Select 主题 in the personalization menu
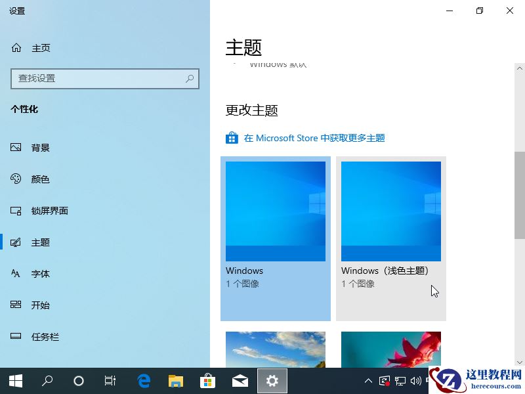Screen dimensions: 525x394 pos(41,242)
